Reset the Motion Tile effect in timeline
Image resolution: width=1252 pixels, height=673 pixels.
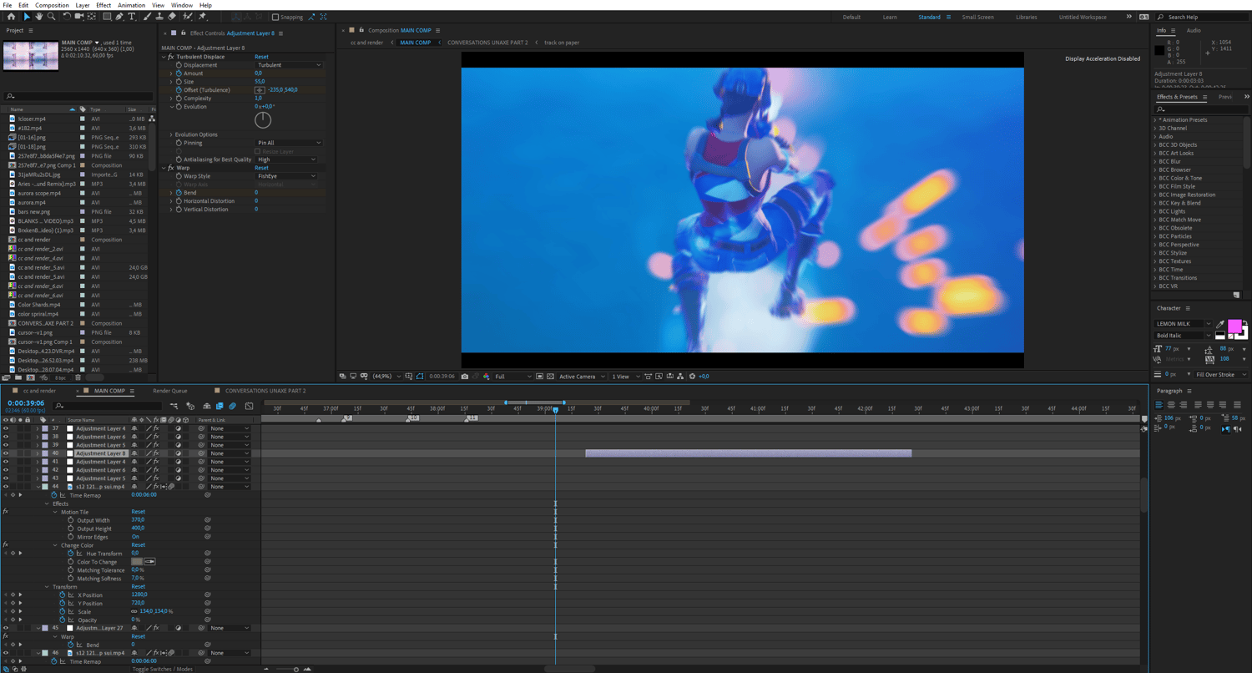[x=138, y=512]
